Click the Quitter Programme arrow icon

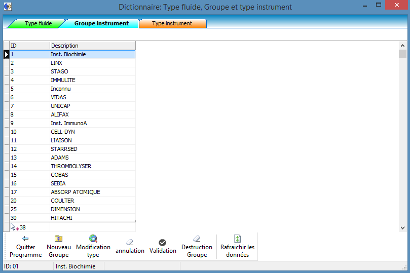click(25, 239)
